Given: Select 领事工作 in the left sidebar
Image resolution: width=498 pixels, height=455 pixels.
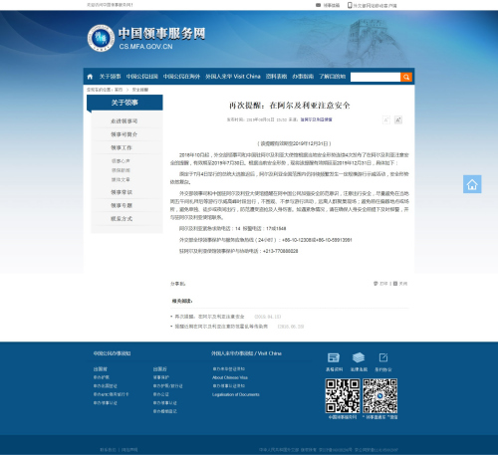Looking at the screenshot, I should click(x=122, y=147).
